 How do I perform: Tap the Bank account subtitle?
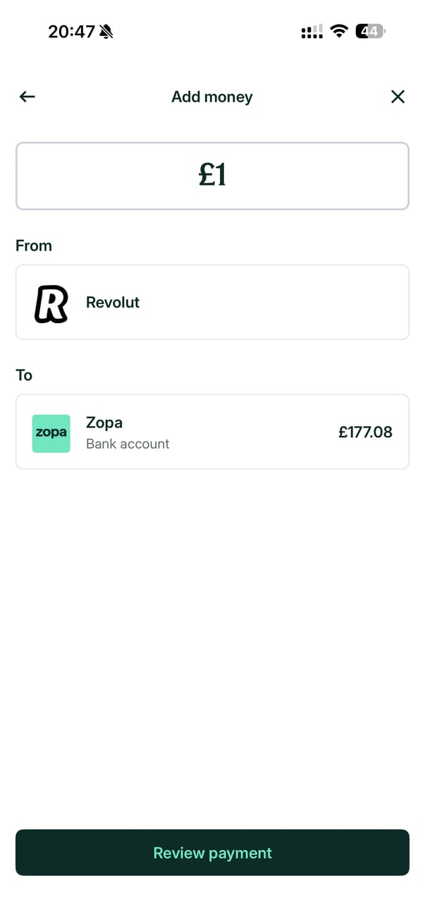point(128,444)
